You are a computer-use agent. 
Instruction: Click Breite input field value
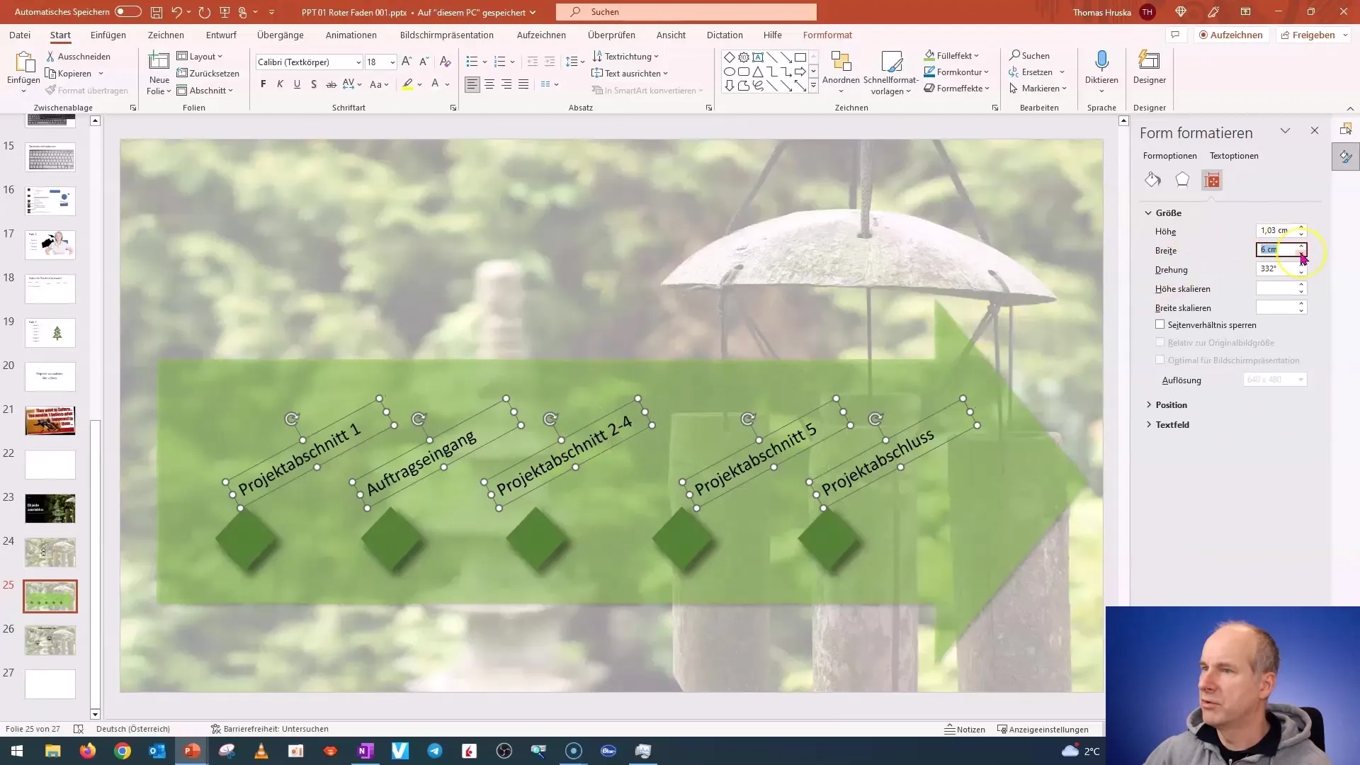(x=1275, y=249)
